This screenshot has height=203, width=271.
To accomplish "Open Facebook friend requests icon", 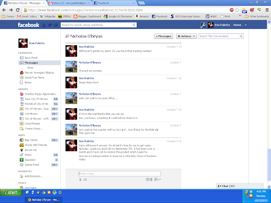I will 44,25.
